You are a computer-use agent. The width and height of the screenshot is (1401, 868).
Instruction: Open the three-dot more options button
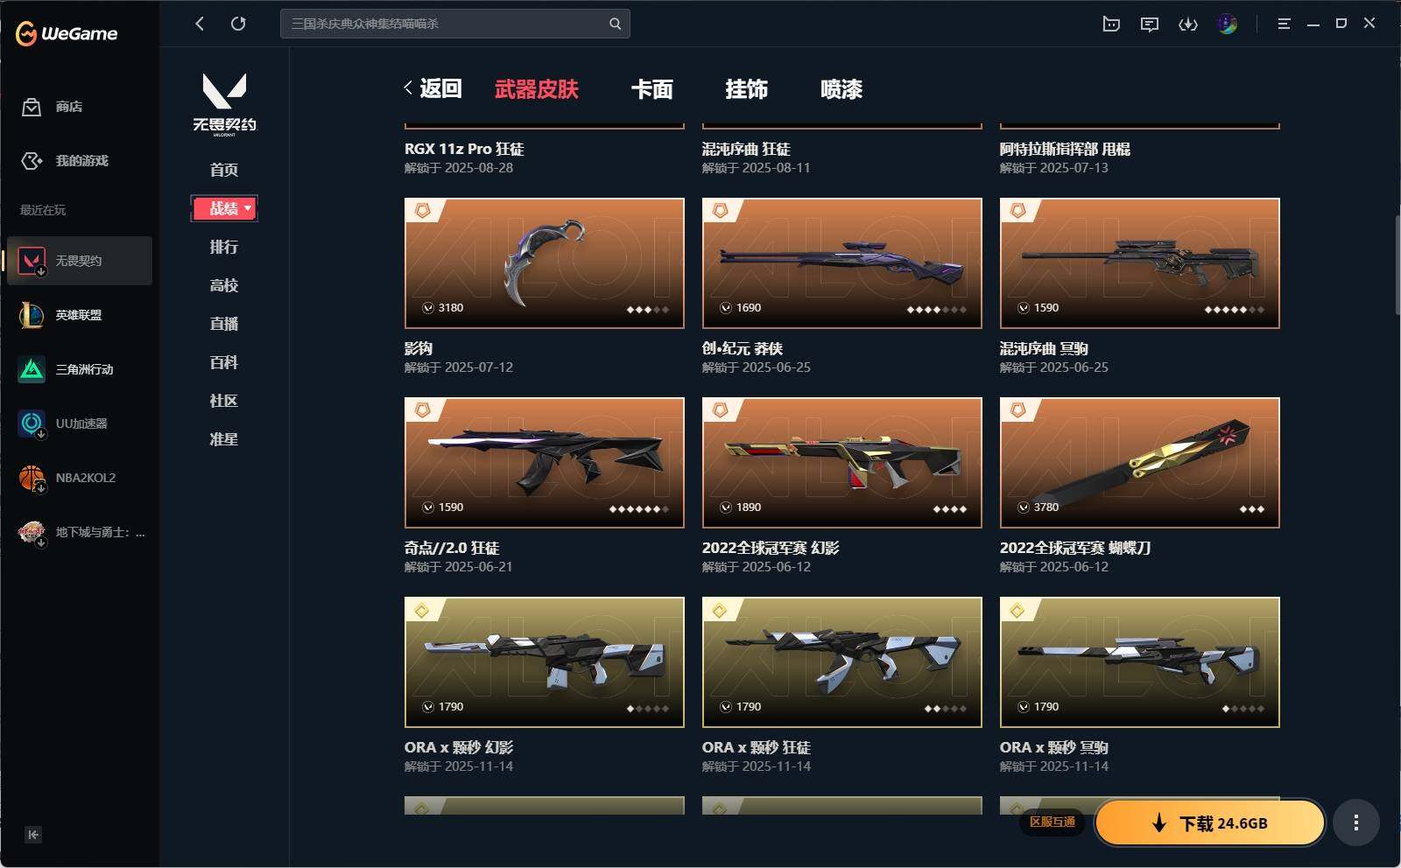(x=1355, y=822)
